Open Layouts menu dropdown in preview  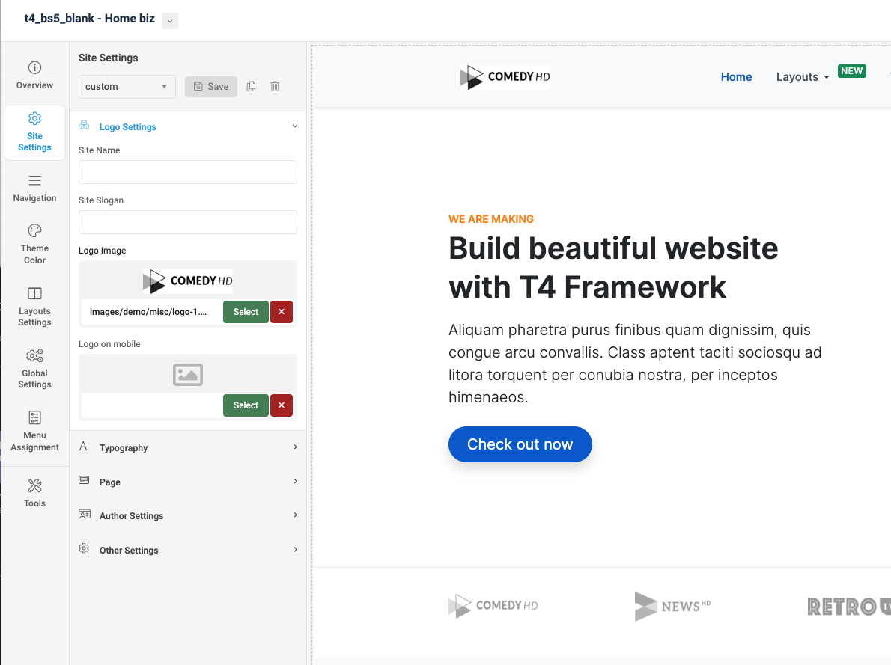[x=803, y=76]
